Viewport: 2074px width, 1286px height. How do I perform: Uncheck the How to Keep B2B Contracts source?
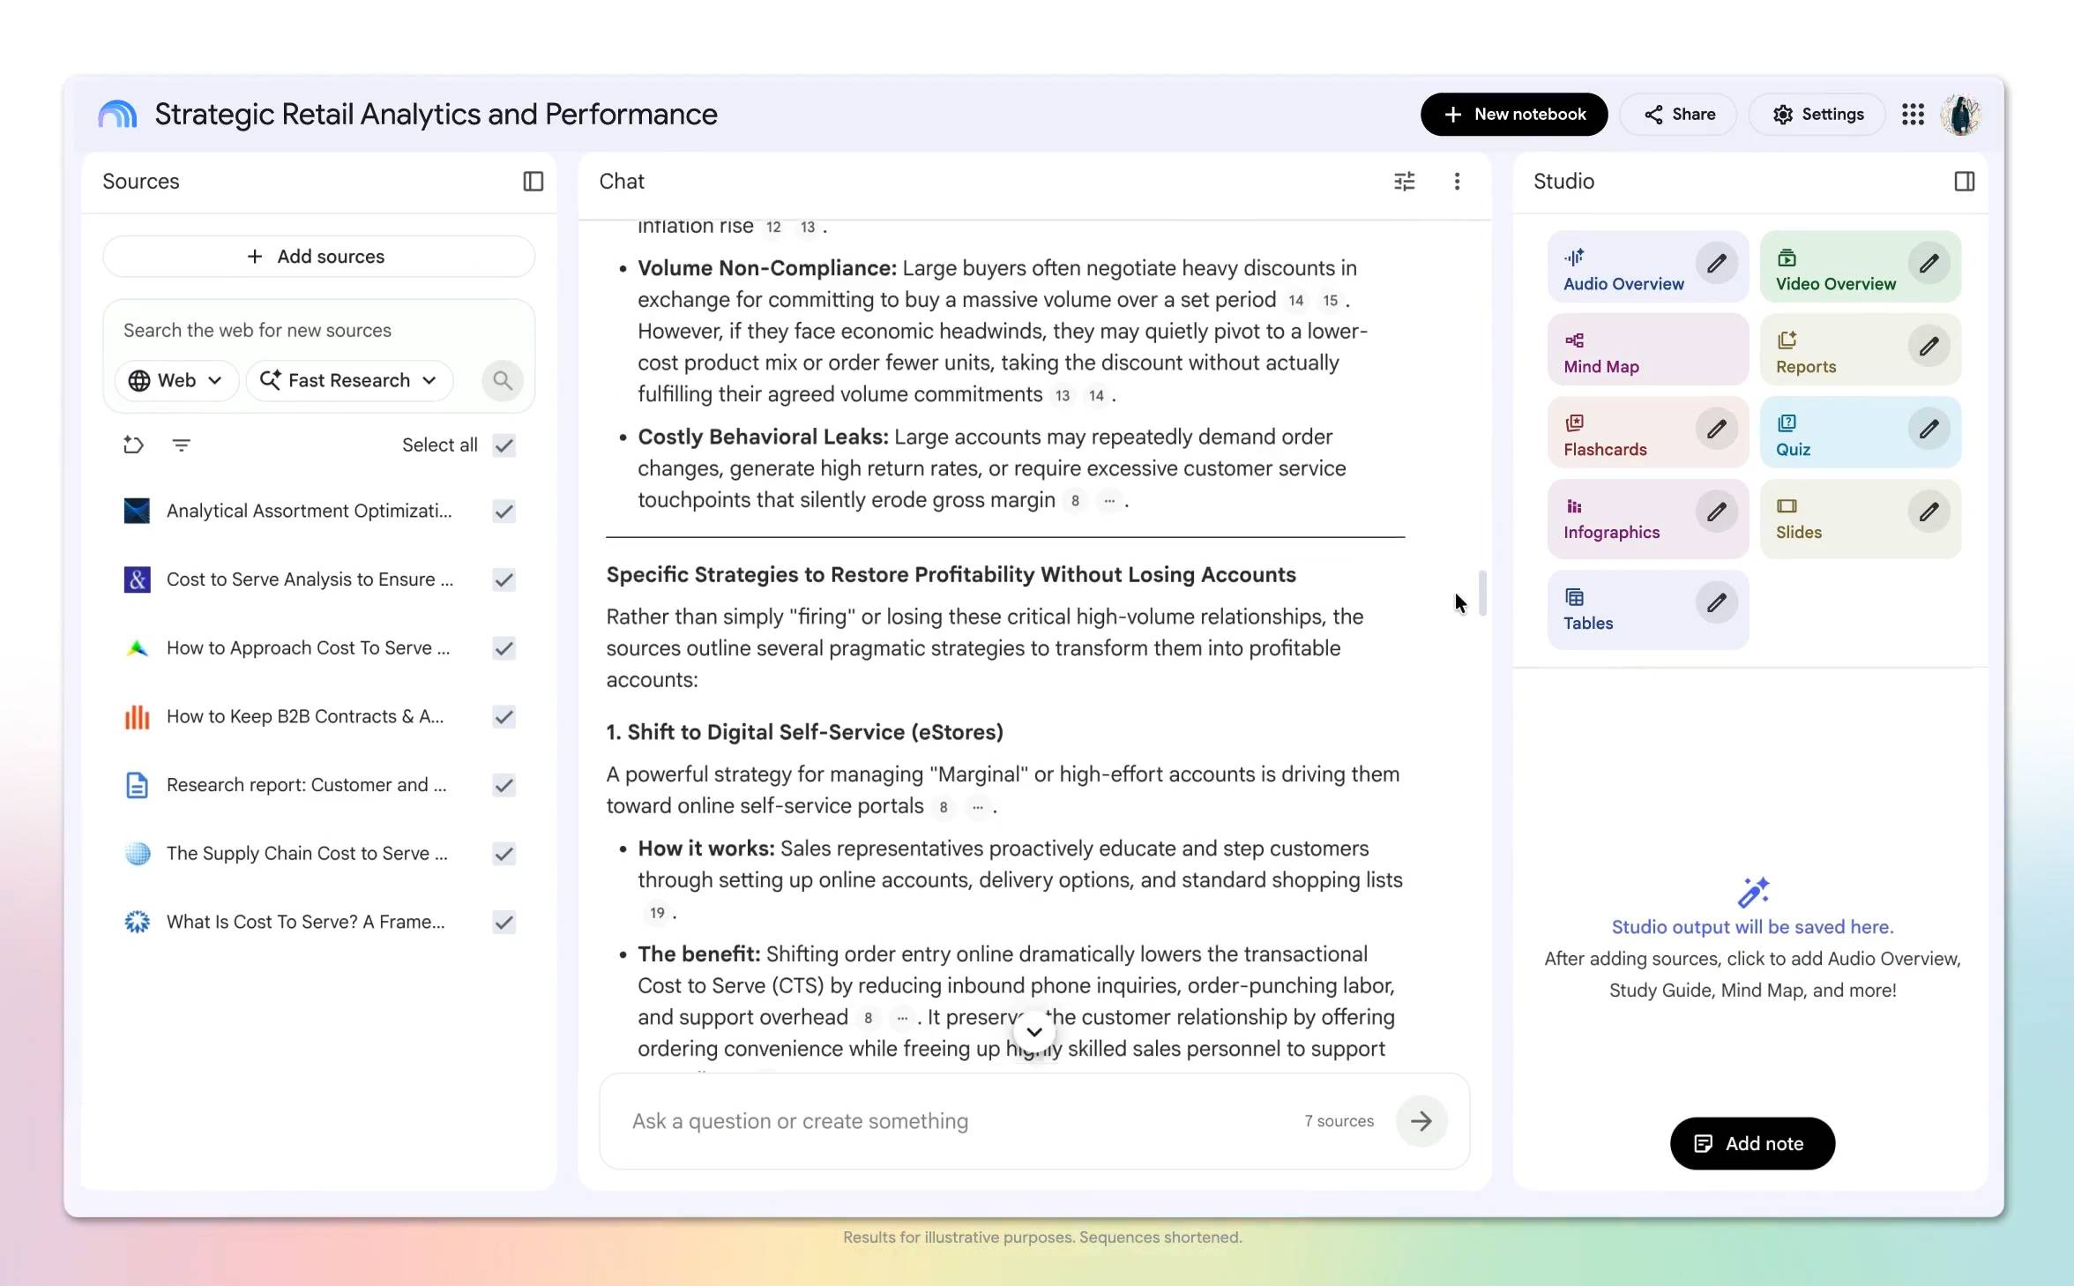tap(504, 716)
